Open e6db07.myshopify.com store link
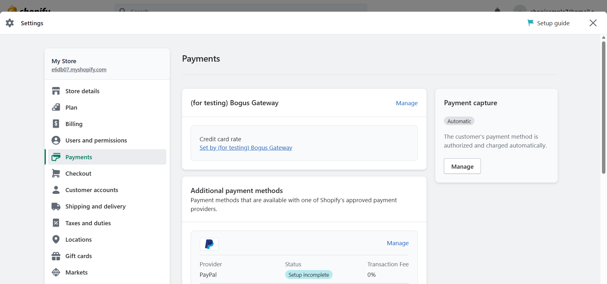 [x=79, y=69]
